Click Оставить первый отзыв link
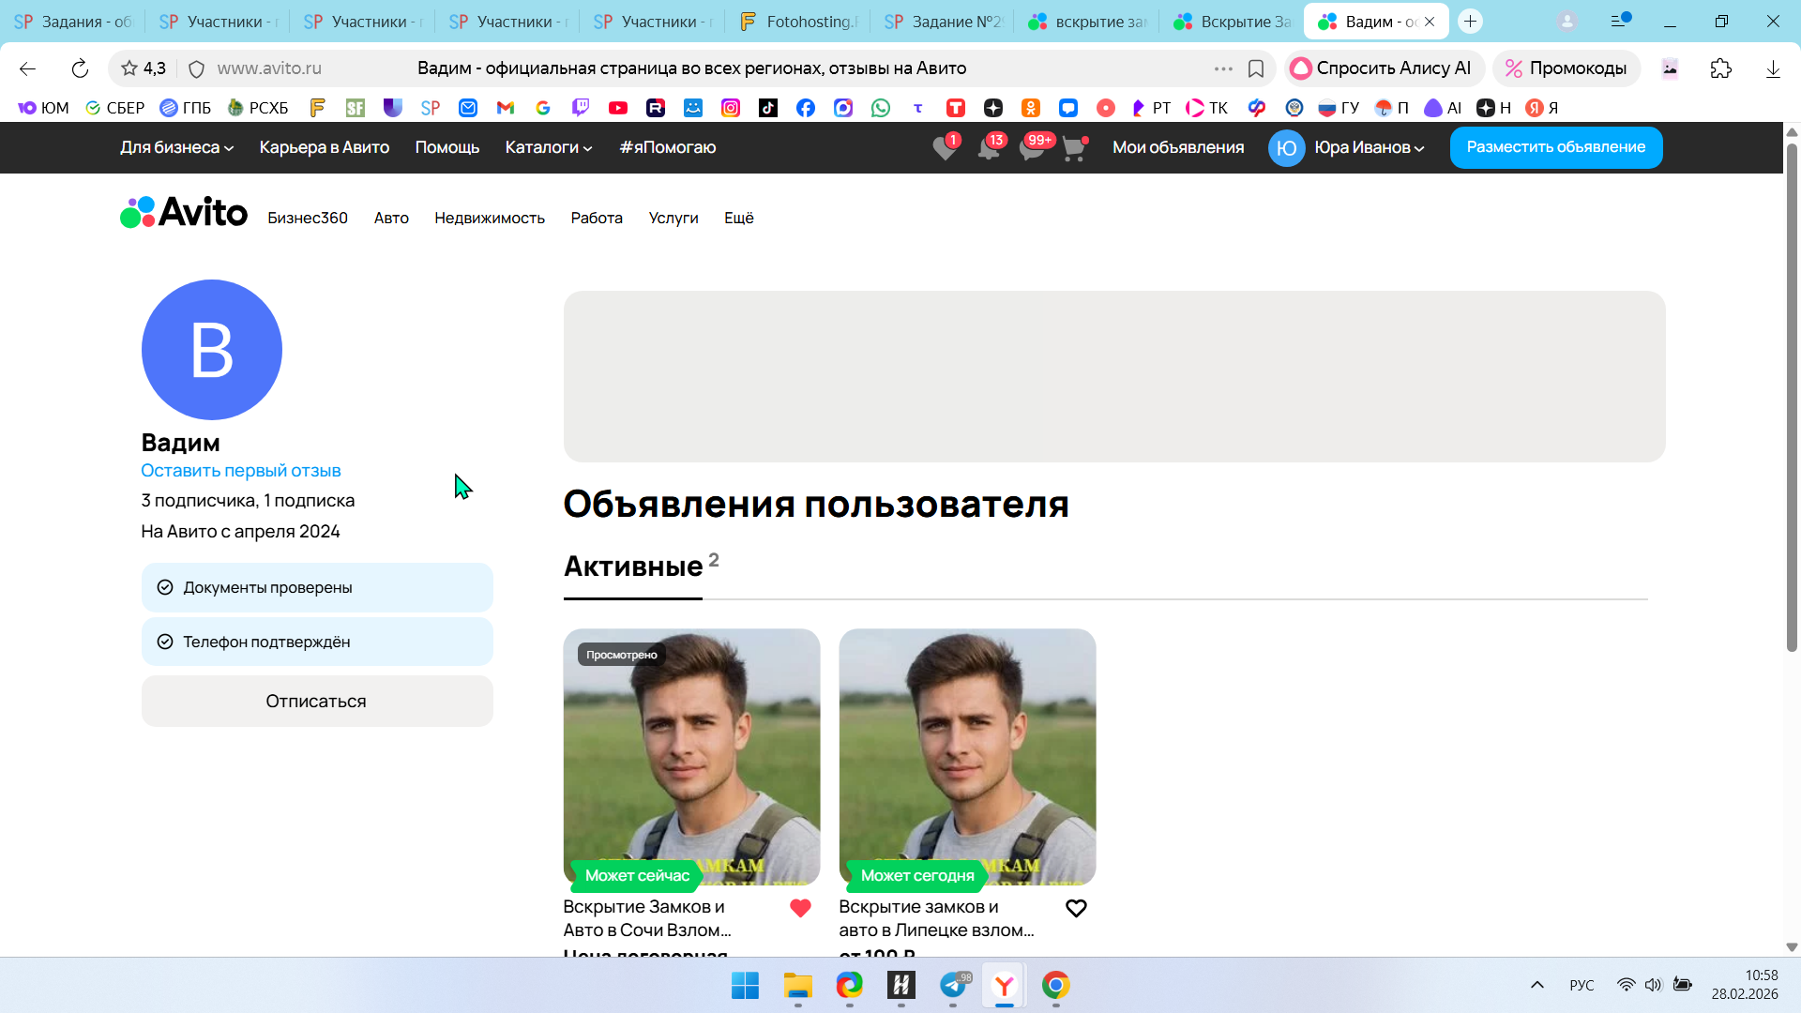This screenshot has height=1013, width=1801. pos(240,471)
